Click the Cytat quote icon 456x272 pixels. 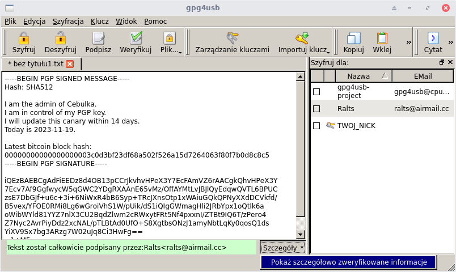(433, 38)
